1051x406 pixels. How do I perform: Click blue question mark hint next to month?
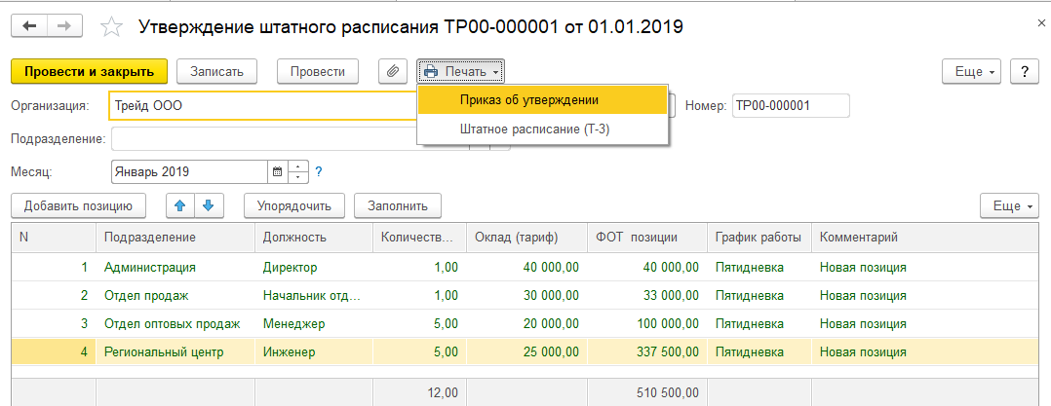pos(318,171)
